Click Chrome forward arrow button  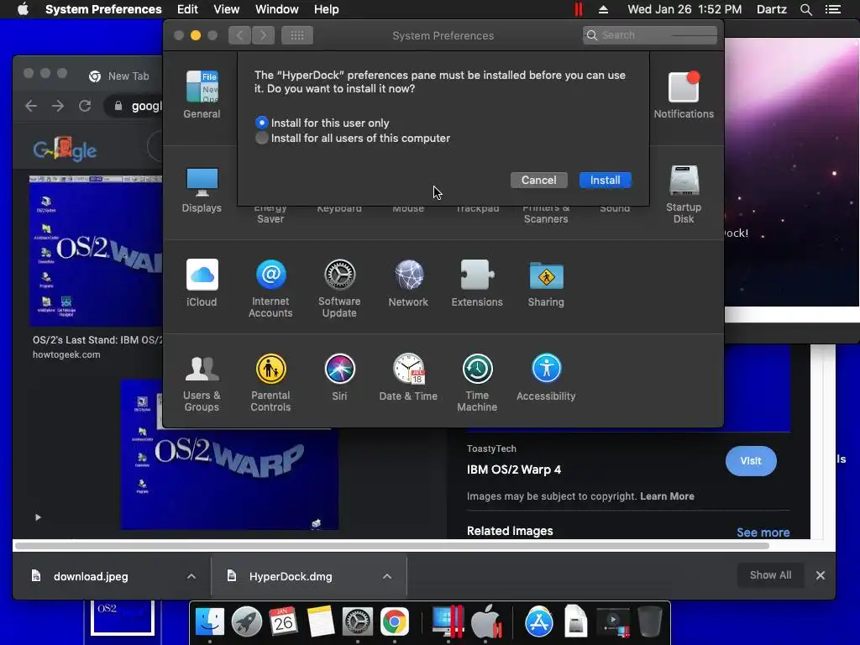58,105
